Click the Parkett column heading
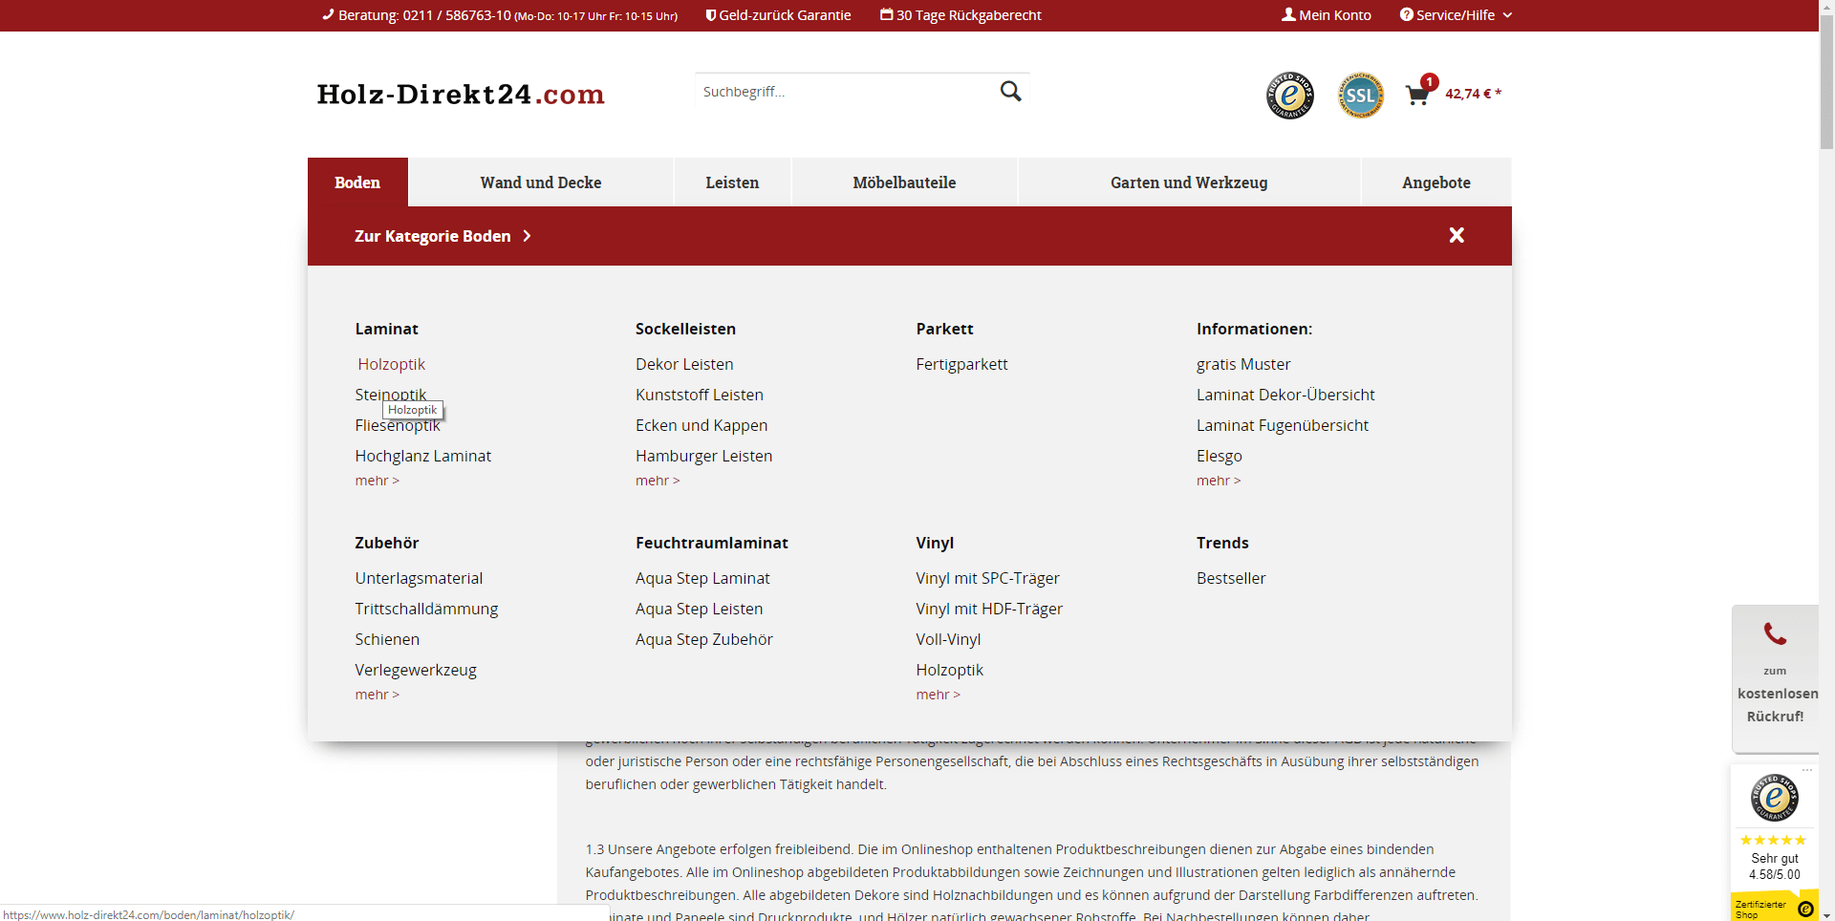The width and height of the screenshot is (1835, 921). pyautogui.click(x=944, y=329)
